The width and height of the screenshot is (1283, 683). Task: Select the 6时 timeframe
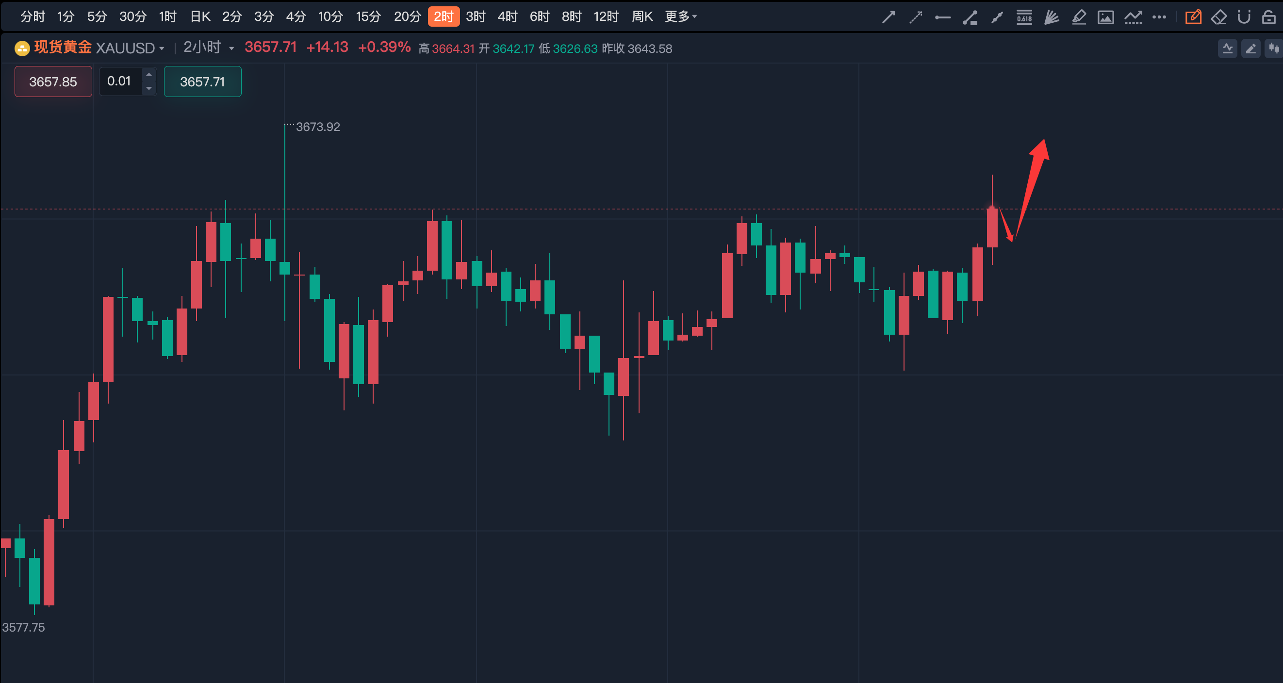[x=540, y=17]
